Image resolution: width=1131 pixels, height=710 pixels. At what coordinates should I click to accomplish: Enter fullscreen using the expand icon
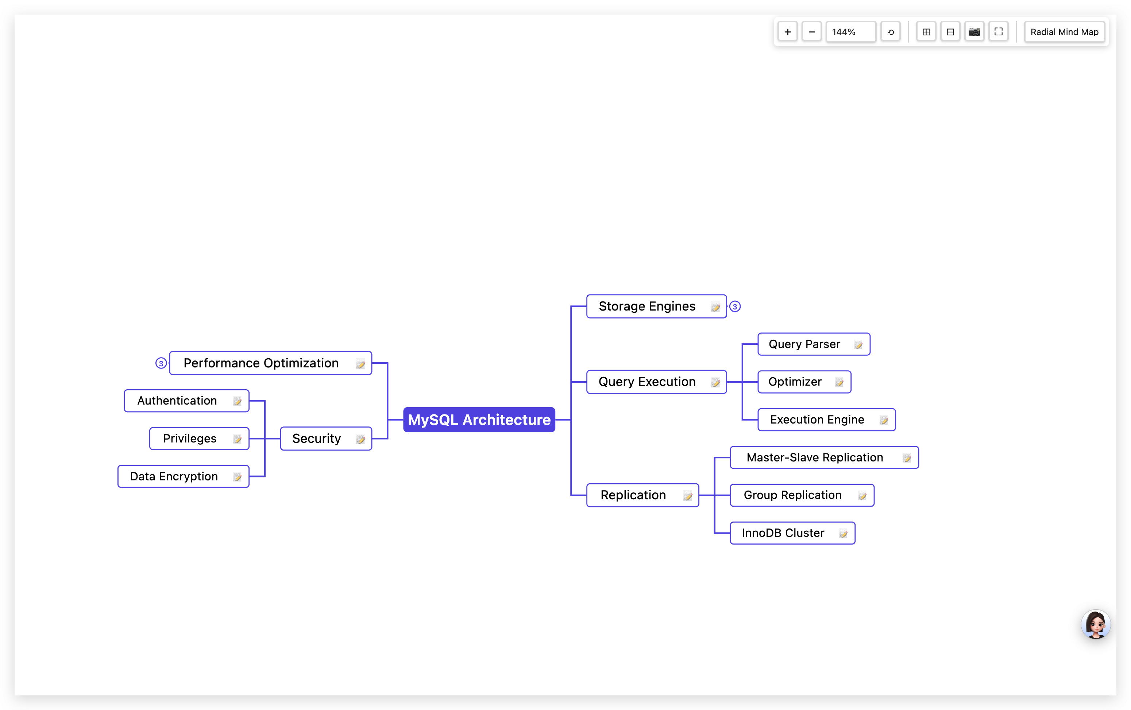click(999, 31)
